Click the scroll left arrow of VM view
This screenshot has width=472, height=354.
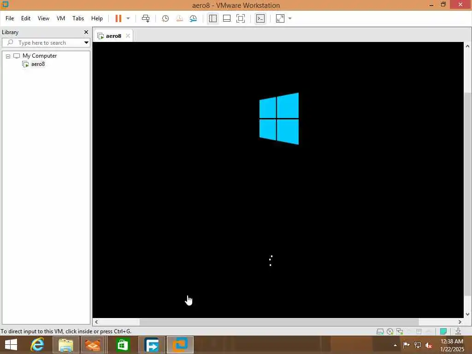pos(96,322)
